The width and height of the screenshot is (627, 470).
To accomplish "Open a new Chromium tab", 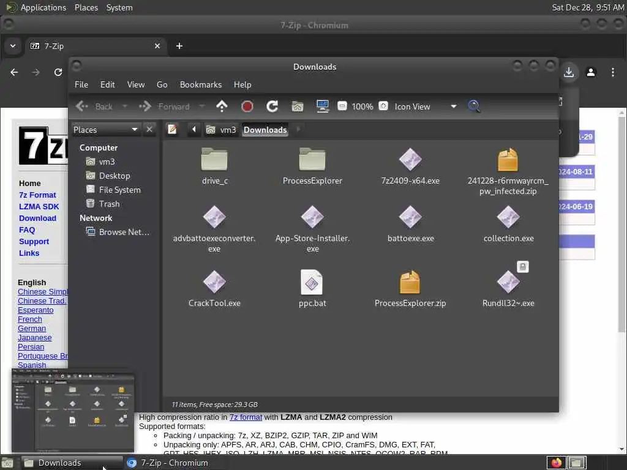I will 179,46.
